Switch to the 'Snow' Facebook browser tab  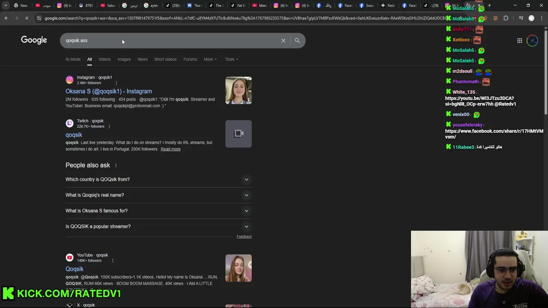click(367, 6)
